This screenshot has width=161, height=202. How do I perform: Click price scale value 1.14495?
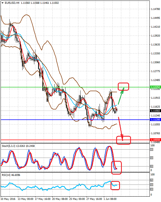point(155,18)
